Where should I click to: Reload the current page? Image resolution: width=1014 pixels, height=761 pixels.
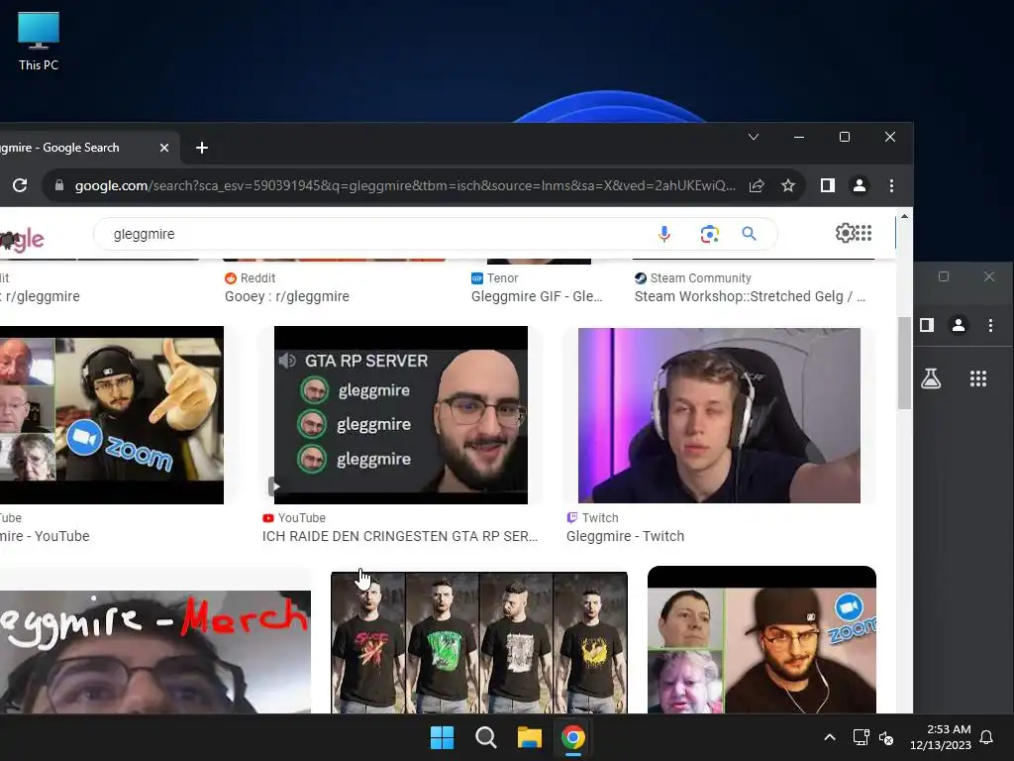[x=20, y=185]
